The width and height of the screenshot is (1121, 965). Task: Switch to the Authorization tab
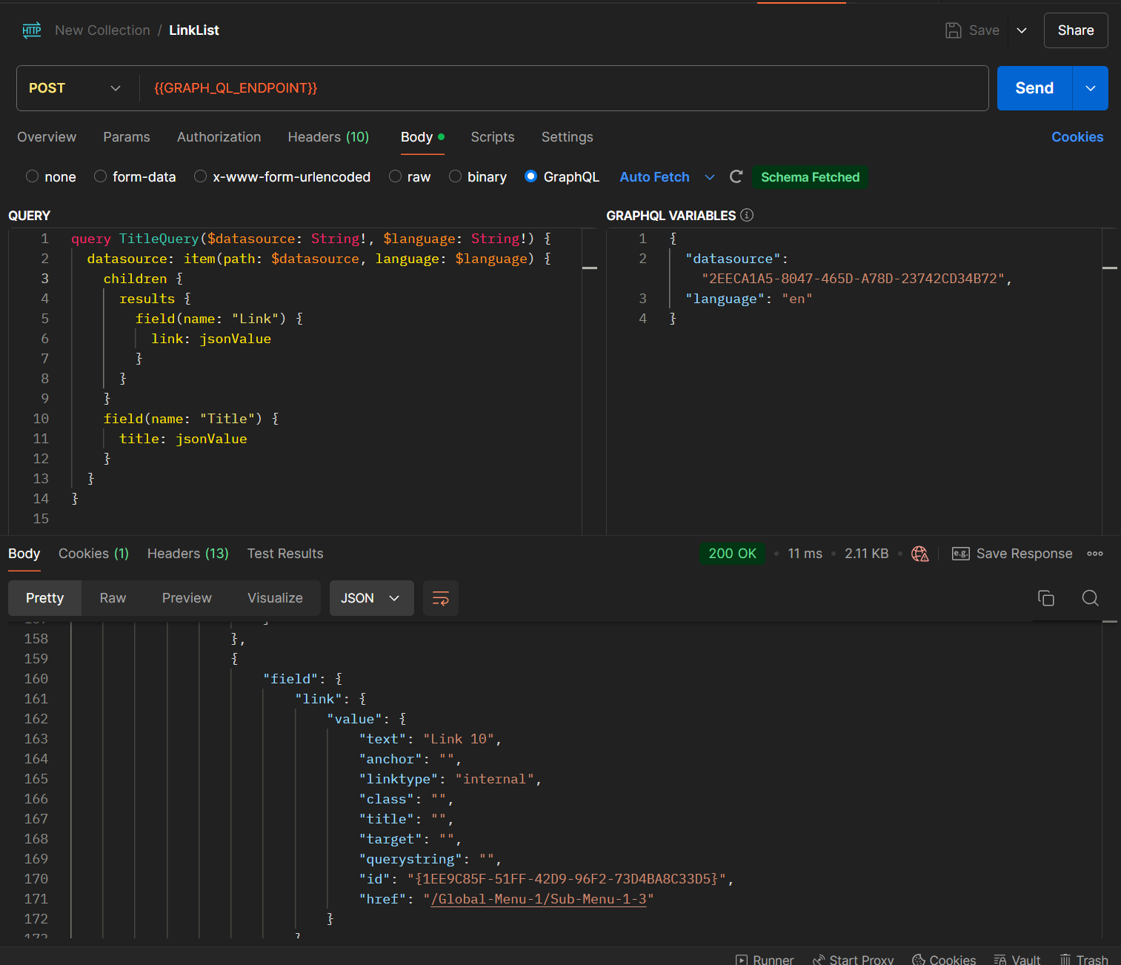click(x=219, y=137)
